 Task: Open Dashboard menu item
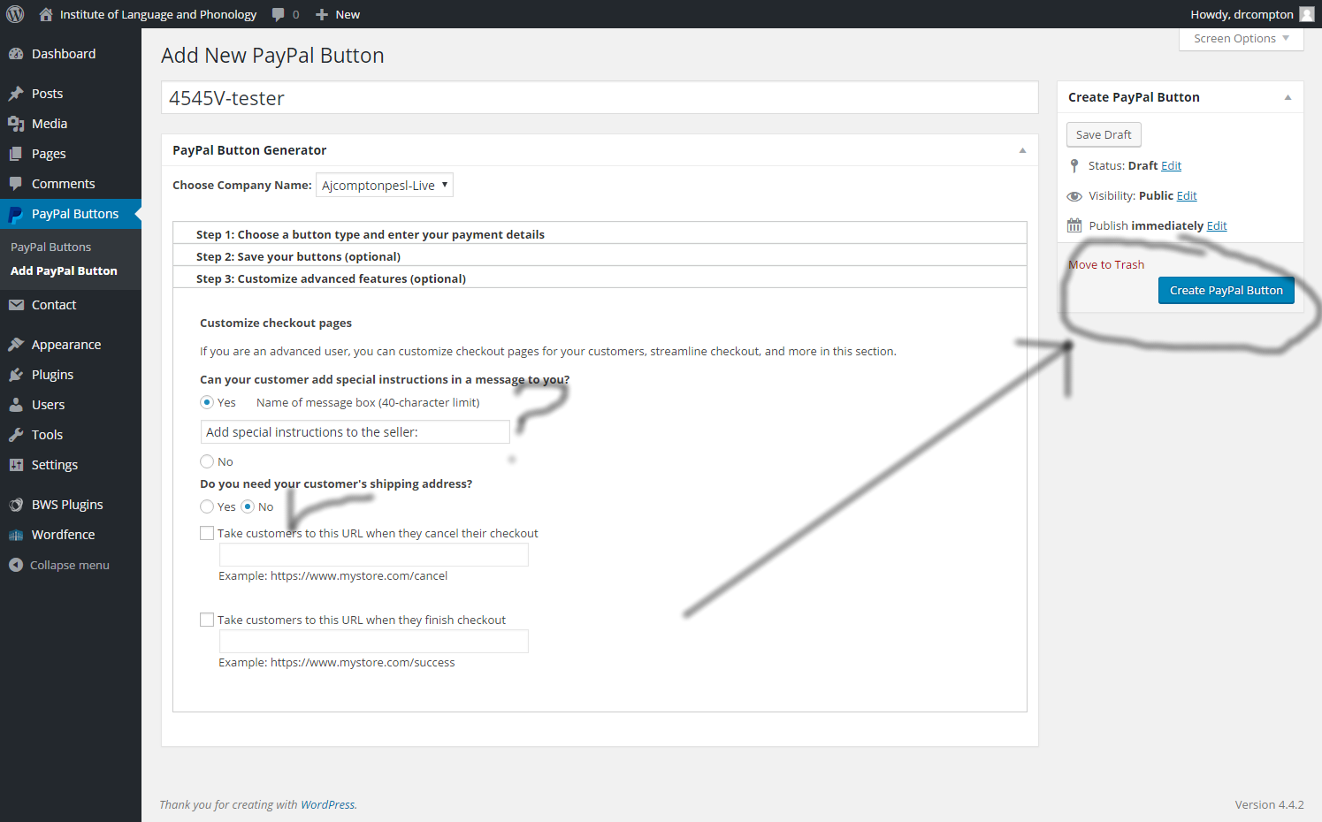[x=71, y=54]
